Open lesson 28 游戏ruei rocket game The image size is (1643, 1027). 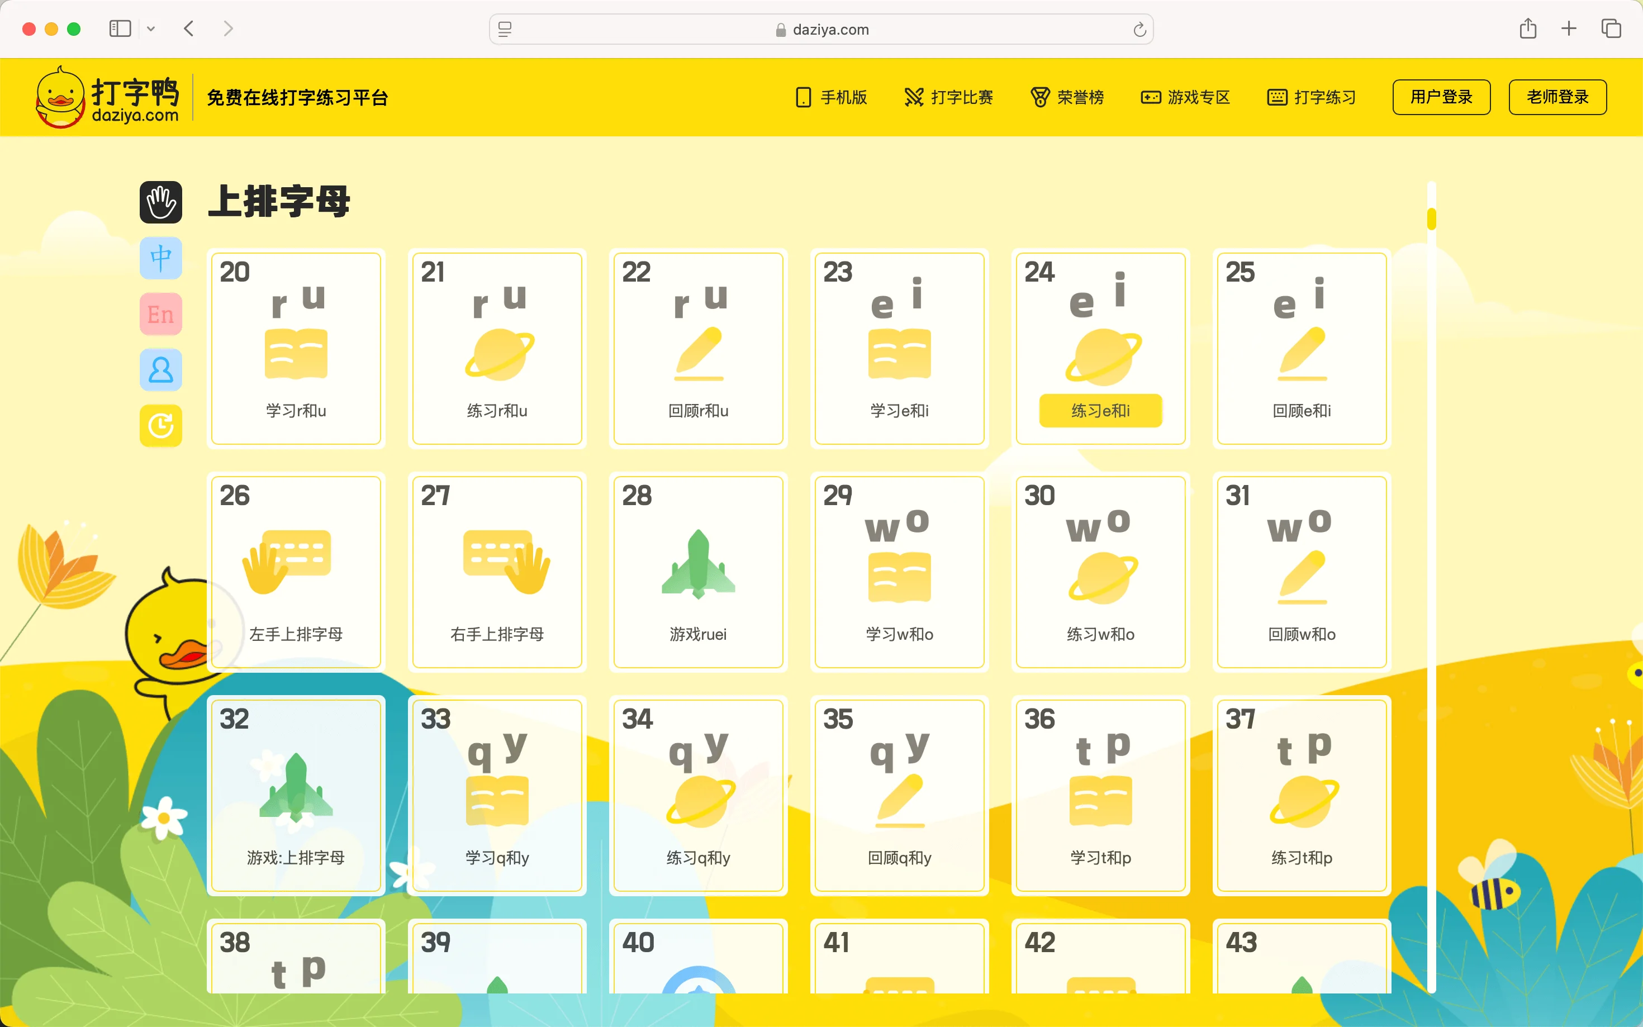pos(697,571)
